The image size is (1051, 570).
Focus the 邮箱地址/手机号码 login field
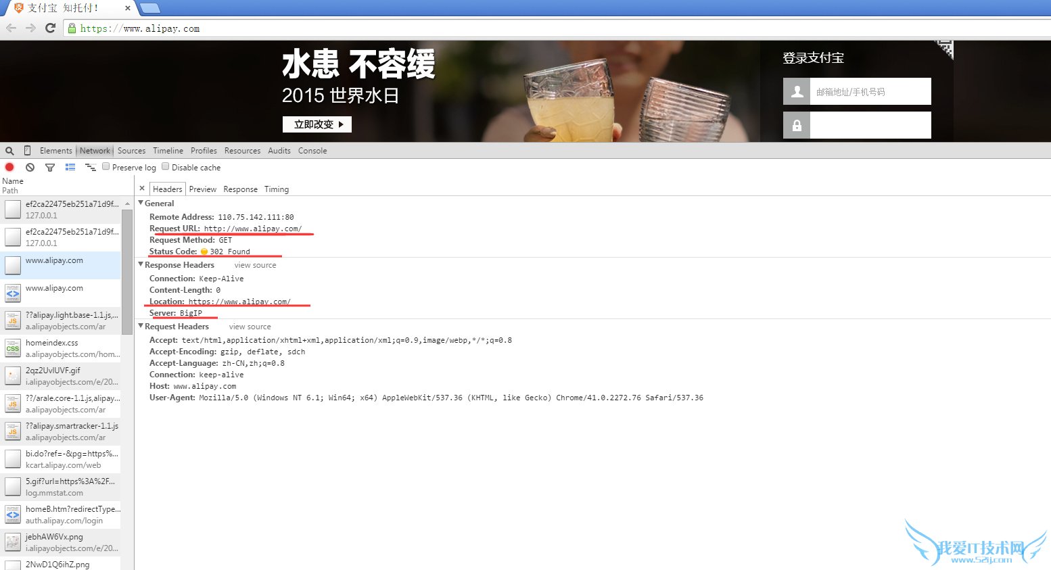[x=870, y=91]
